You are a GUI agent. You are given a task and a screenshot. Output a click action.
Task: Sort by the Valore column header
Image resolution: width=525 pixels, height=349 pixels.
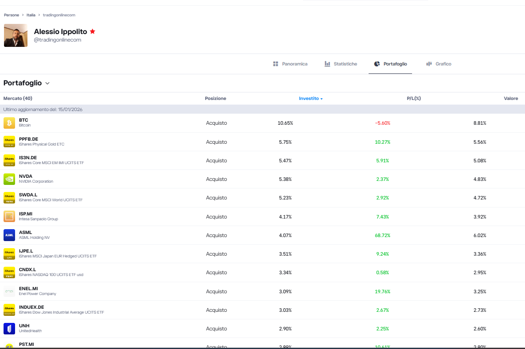511,98
